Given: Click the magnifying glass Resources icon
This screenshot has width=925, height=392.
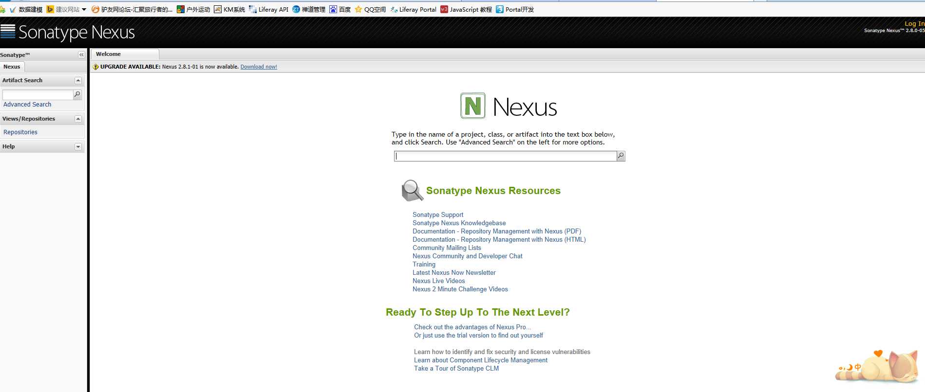Looking at the screenshot, I should point(412,190).
